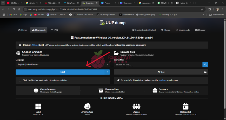Click the Choose language globe icon
The width and height of the screenshot is (226, 120).
18,53
